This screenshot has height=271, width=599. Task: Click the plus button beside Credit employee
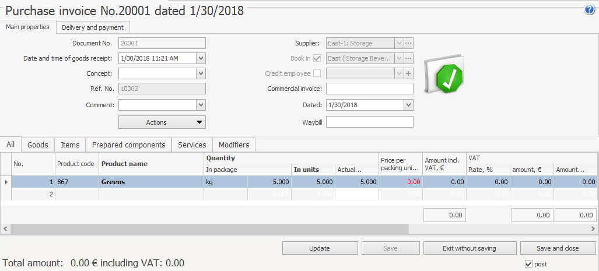[408, 73]
